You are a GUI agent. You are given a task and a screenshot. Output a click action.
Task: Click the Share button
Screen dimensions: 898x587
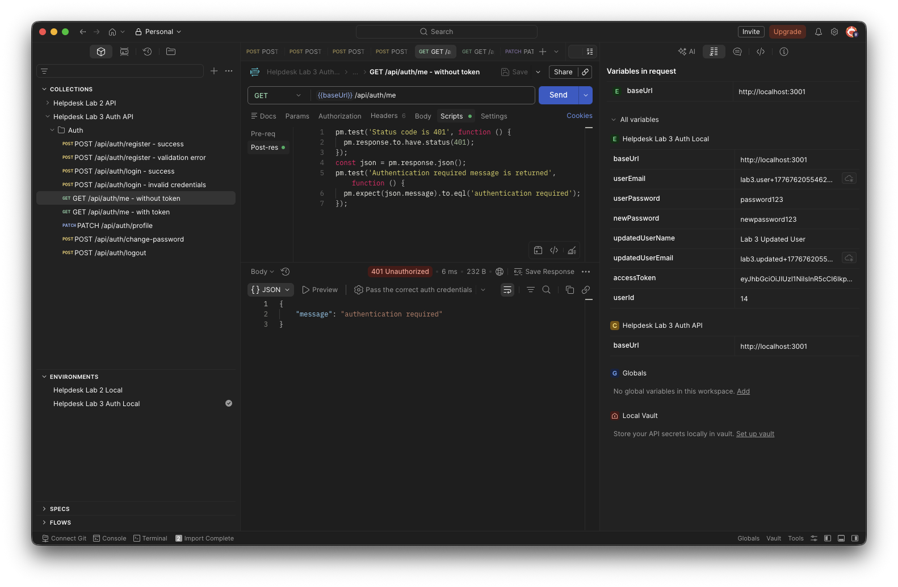coord(563,72)
